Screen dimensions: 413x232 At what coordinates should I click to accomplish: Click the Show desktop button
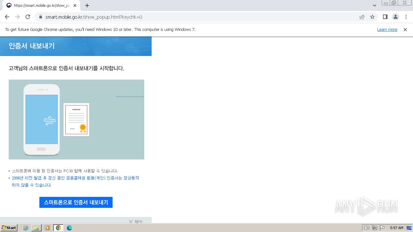pos(409,228)
